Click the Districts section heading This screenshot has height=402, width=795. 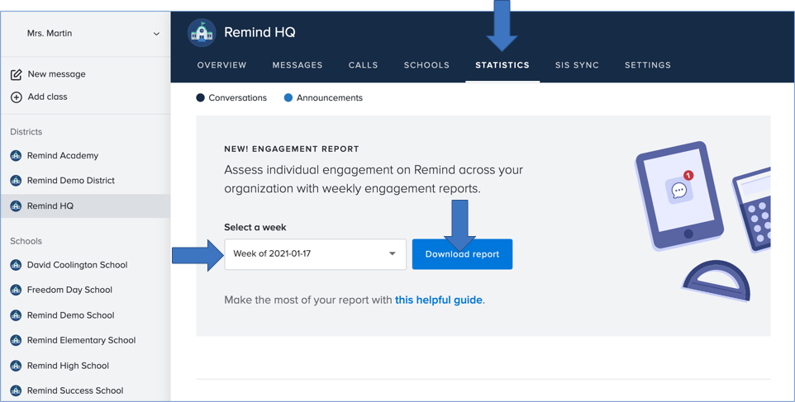pos(26,131)
